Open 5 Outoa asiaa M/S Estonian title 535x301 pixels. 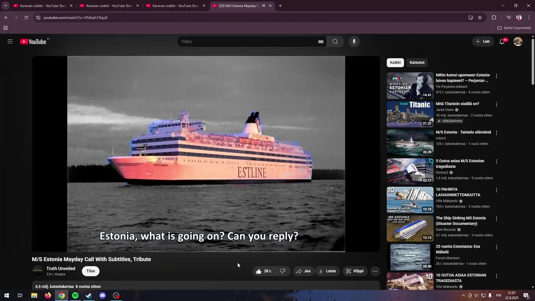(x=460, y=163)
